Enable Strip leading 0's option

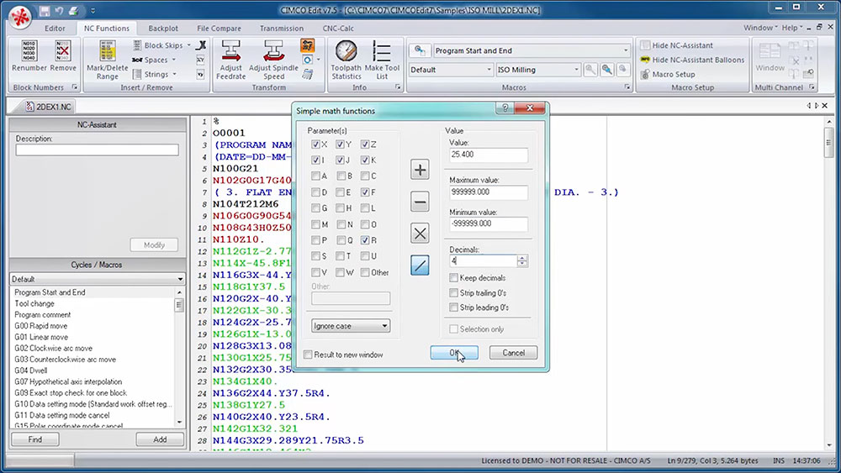[x=454, y=307]
